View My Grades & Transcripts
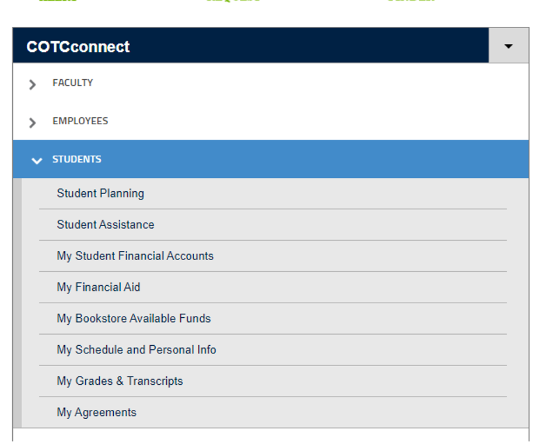The image size is (546, 442). click(x=120, y=381)
